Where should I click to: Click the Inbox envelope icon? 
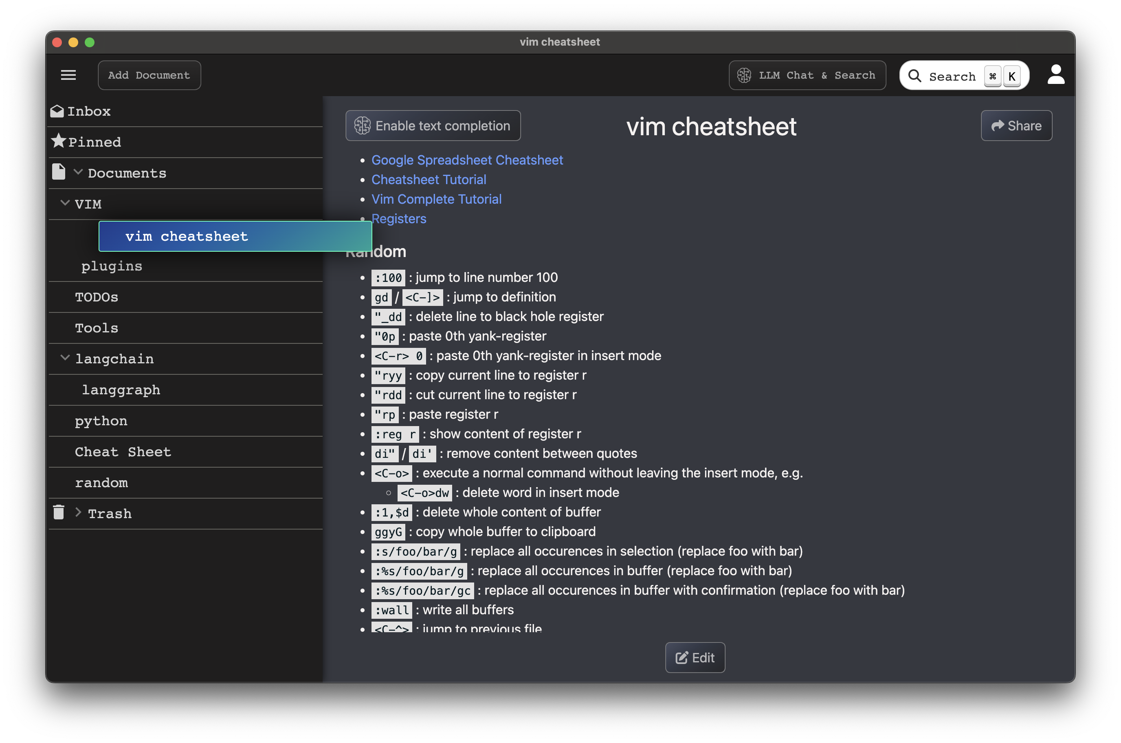point(57,111)
